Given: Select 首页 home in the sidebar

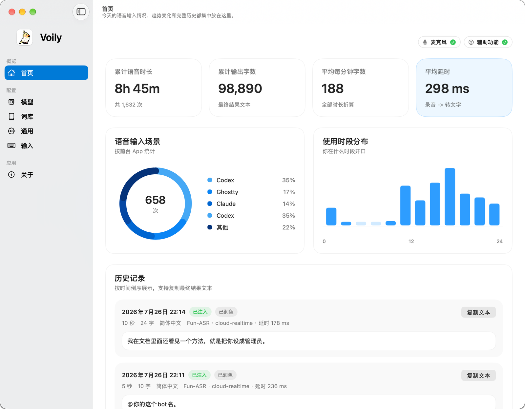Looking at the screenshot, I should 46,73.
